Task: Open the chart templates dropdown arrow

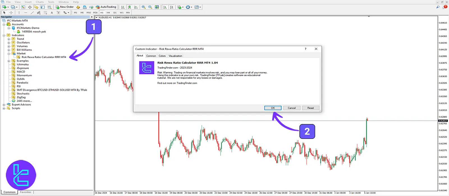Action: click(200, 7)
